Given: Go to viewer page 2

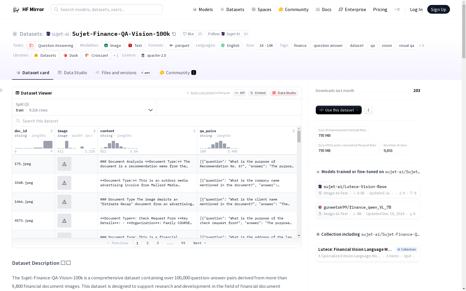Looking at the screenshot, I should coord(147,243).
